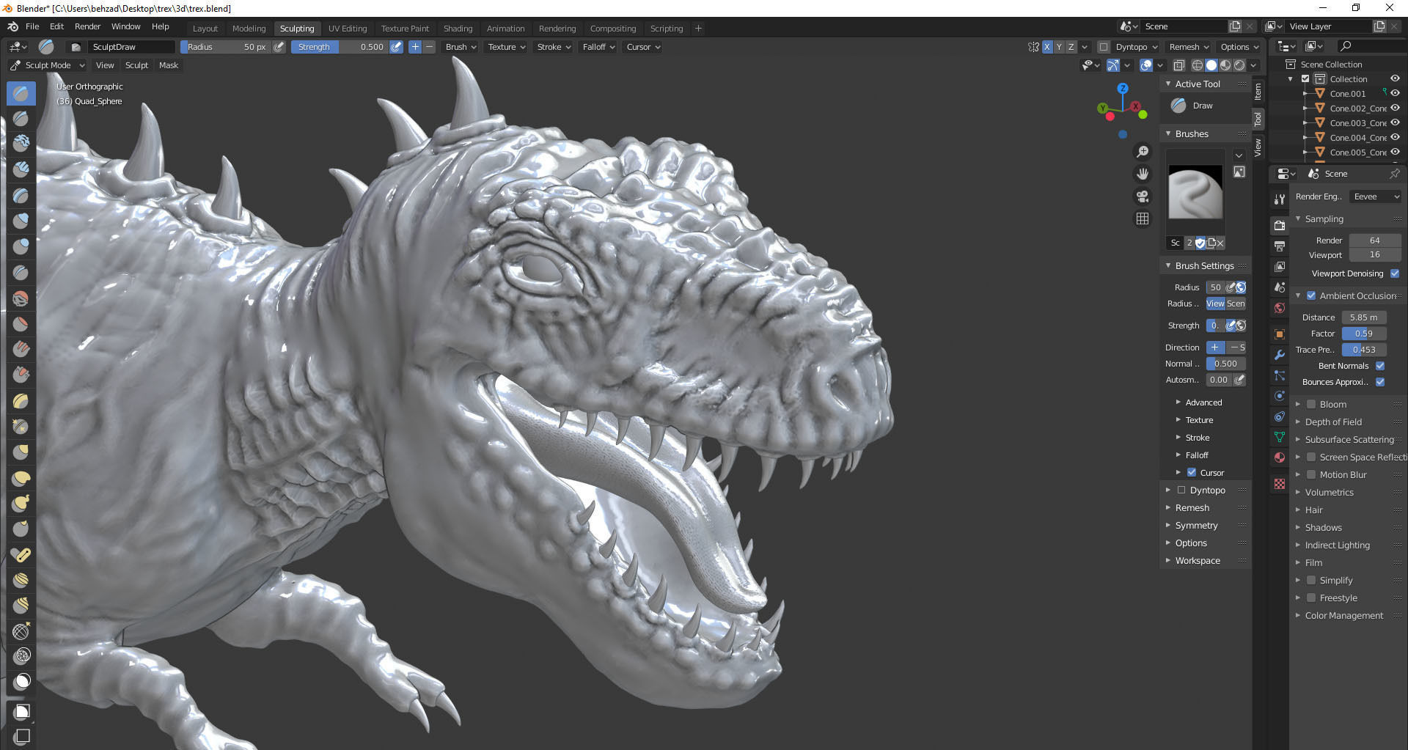Pin the Scene properties panel

point(1394,174)
